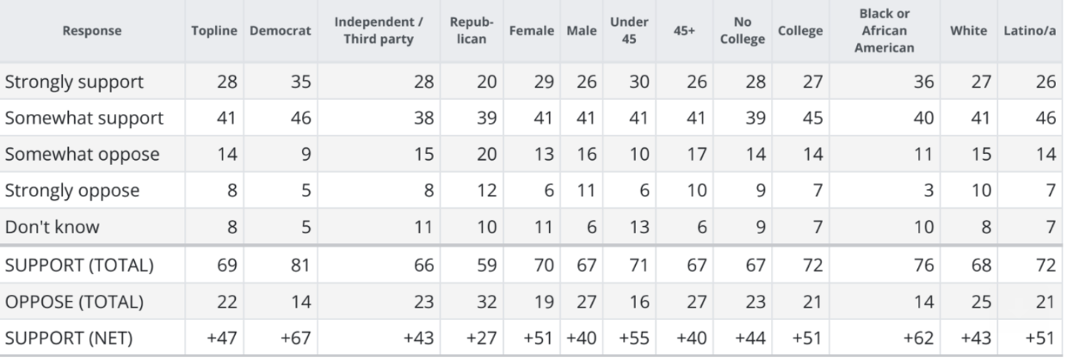Click the Topline column header
Screen dimensions: 1067x361
point(213,31)
